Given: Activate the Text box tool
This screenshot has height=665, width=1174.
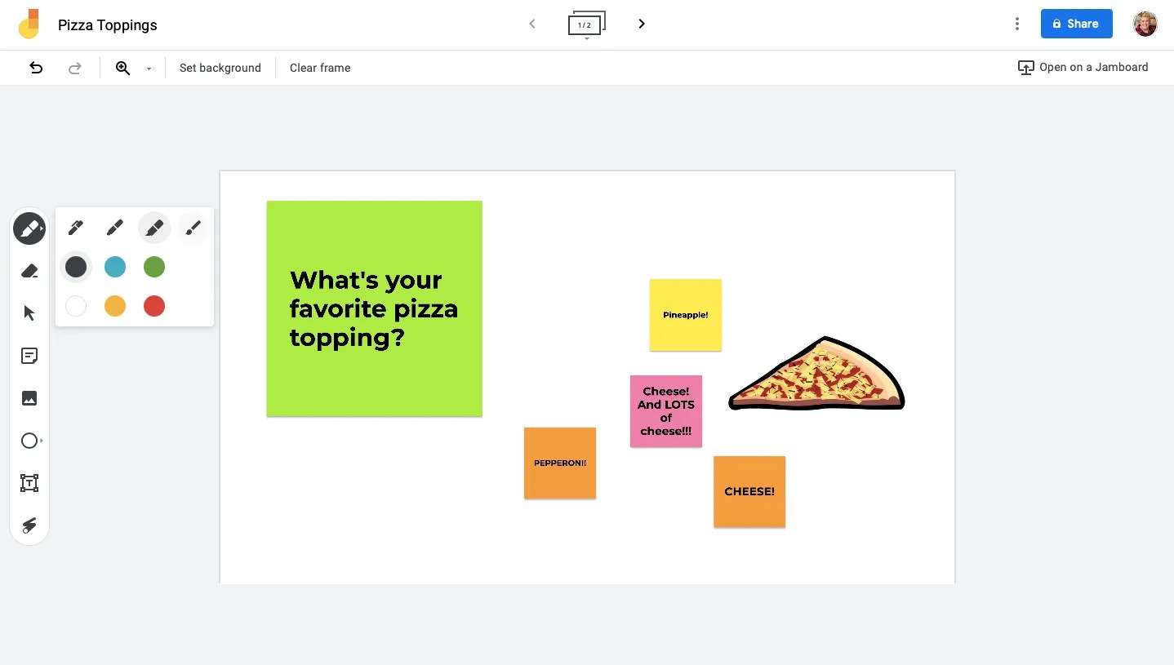Looking at the screenshot, I should coord(29,483).
